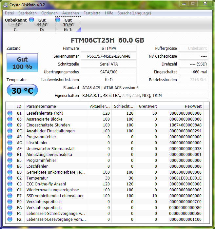Click the blue health orb of drive D:
The image size is (215, 229).
(31, 20)
